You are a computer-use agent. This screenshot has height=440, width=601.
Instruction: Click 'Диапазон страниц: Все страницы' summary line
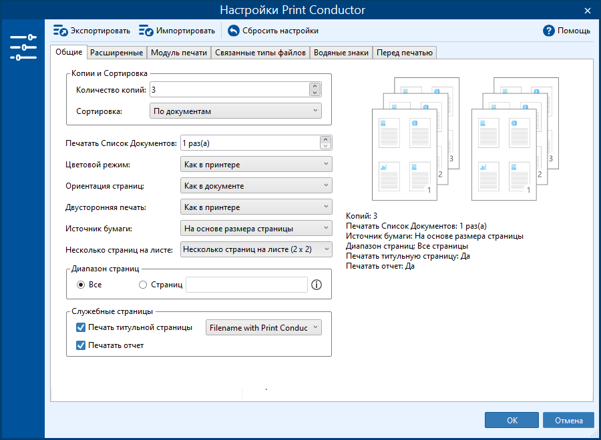[407, 246]
